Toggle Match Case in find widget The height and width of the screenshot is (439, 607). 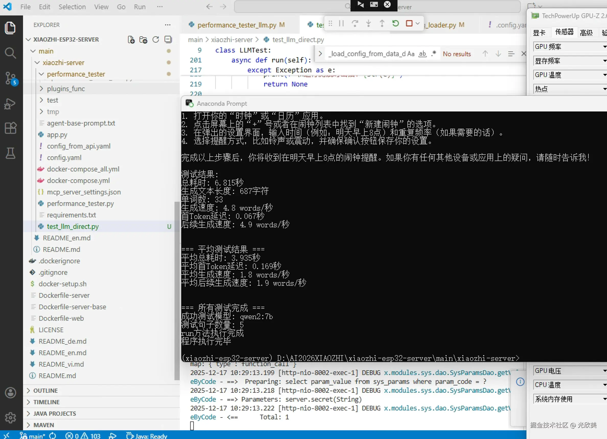click(411, 54)
